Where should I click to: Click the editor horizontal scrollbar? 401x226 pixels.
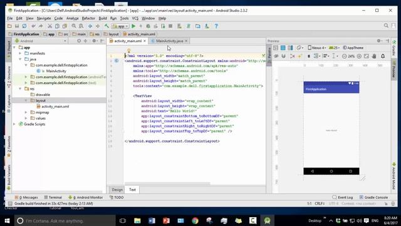[x=167, y=183]
